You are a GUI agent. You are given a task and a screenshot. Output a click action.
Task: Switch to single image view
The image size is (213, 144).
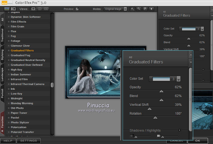click(x=33, y=9)
